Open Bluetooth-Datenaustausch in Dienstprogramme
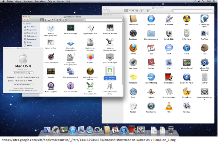This screenshot has width=218, height=144. click(x=71, y=43)
